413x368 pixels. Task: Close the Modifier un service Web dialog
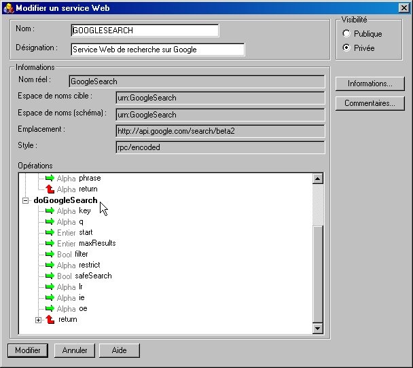tap(403, 8)
